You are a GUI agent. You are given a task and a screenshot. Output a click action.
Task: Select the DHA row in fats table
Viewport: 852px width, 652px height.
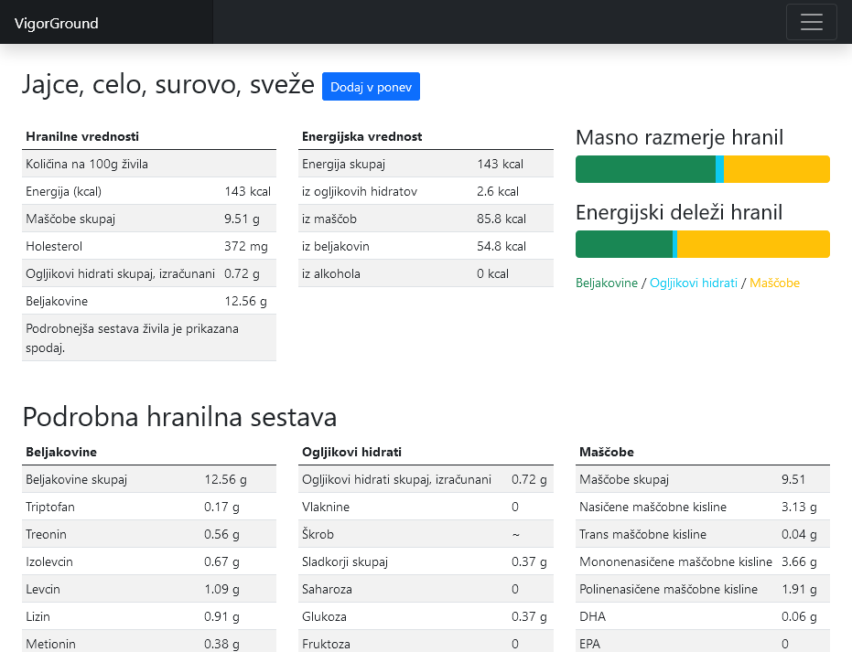click(x=703, y=616)
